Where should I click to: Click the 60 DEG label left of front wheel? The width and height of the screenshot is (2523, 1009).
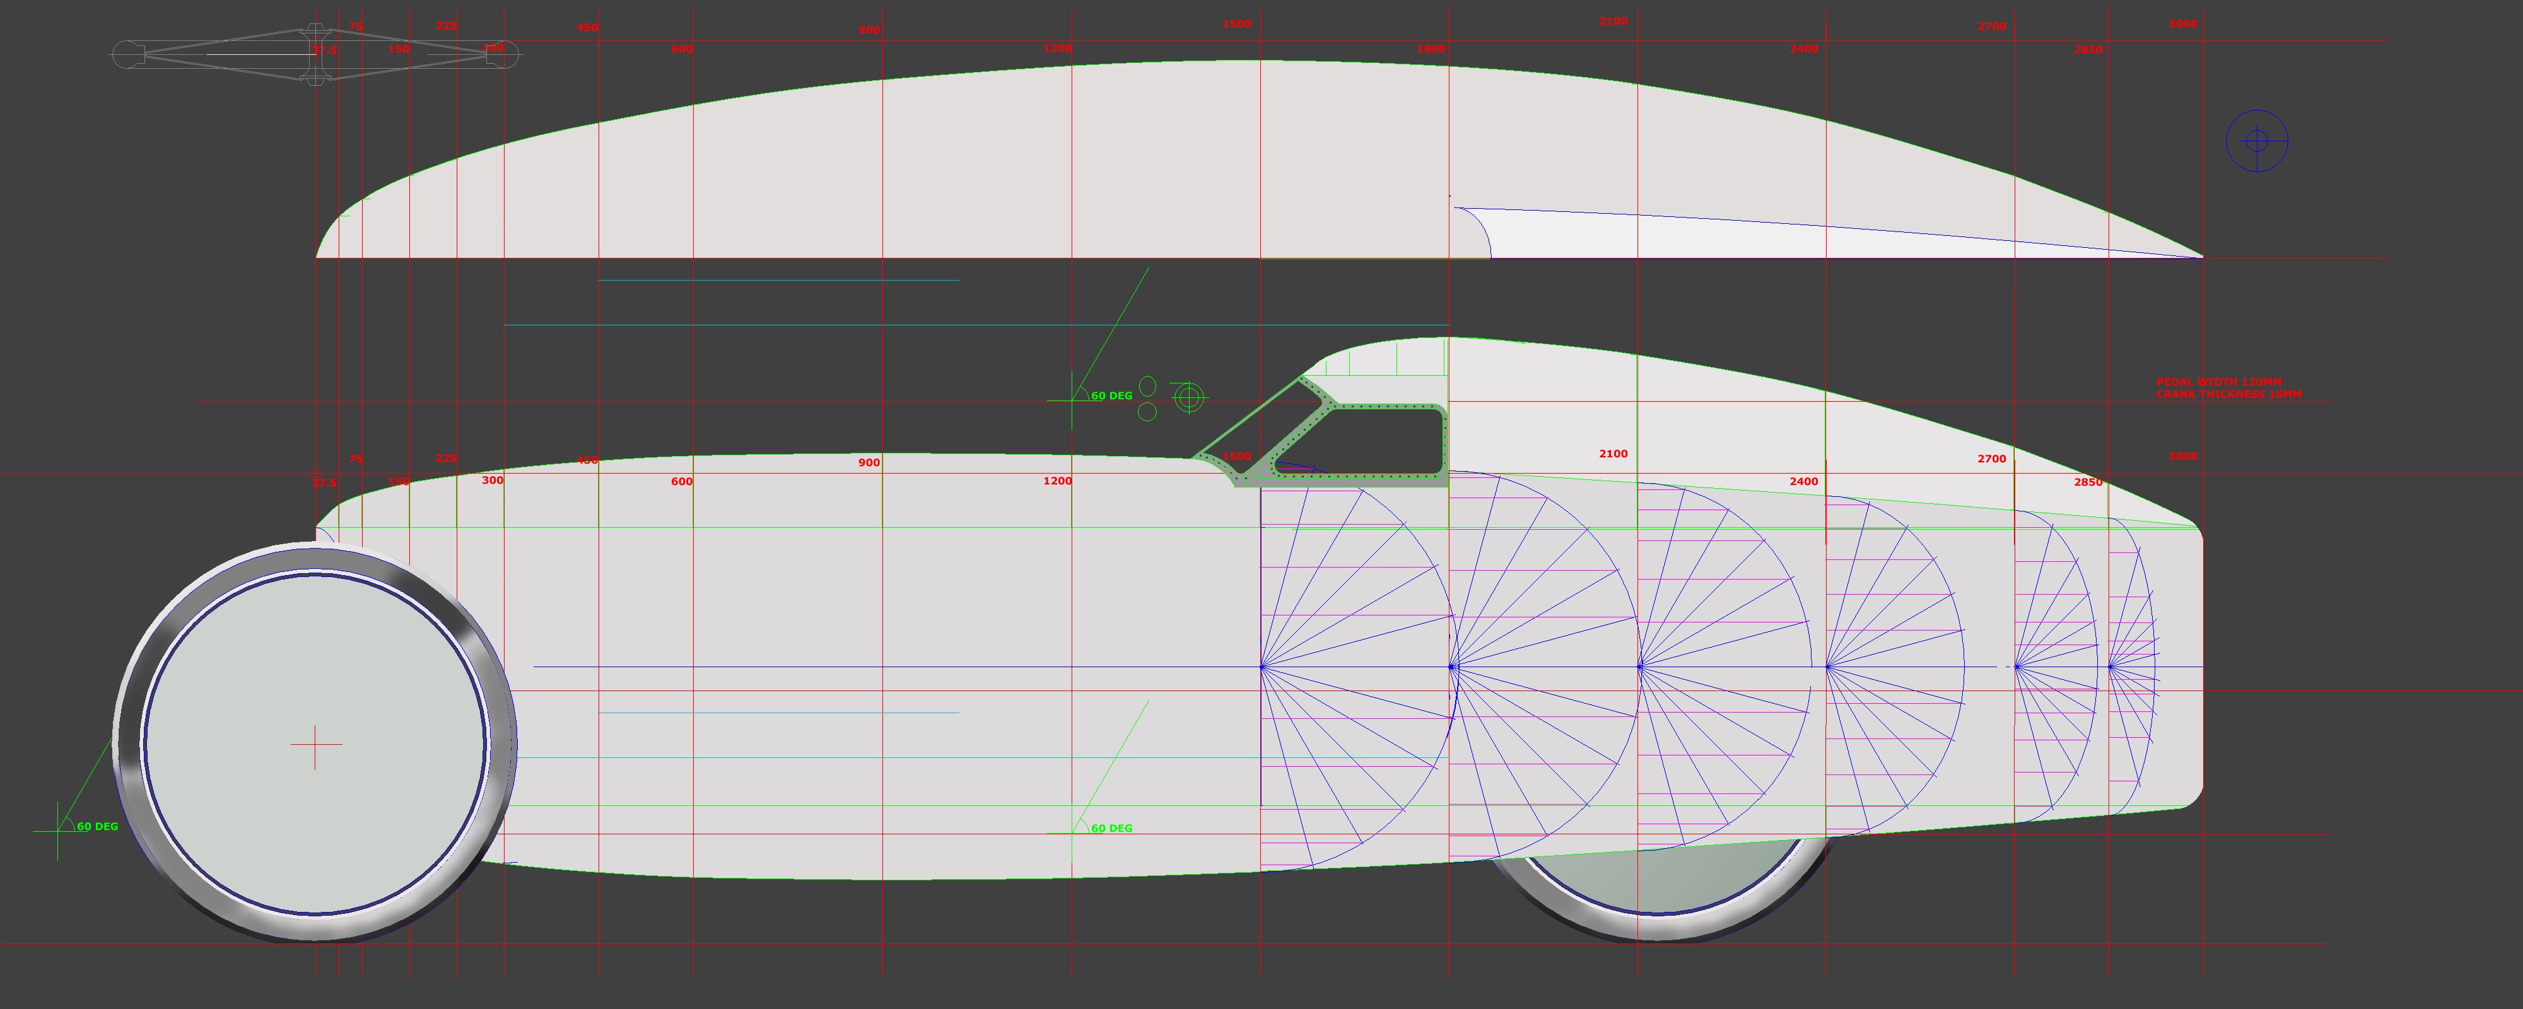pyautogui.click(x=97, y=827)
